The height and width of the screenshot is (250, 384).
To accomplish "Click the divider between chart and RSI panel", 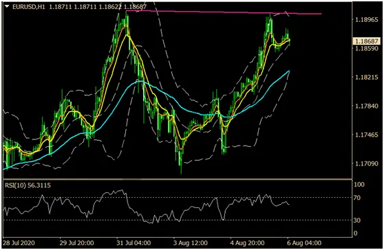I will click(x=178, y=179).
